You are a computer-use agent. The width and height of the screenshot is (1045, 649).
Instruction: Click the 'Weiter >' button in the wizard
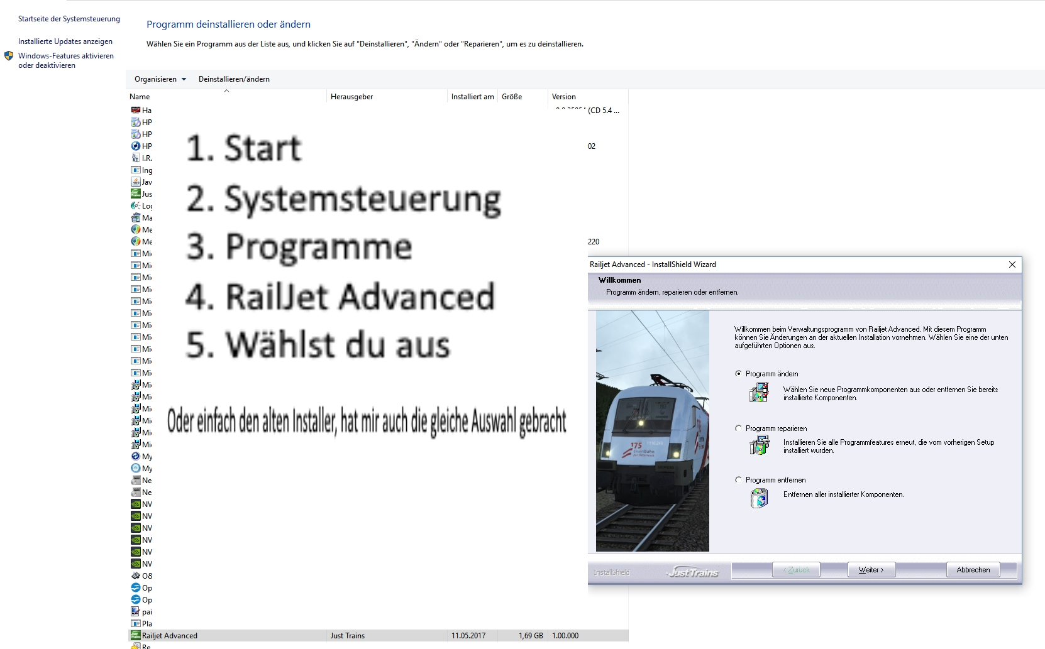pyautogui.click(x=871, y=570)
